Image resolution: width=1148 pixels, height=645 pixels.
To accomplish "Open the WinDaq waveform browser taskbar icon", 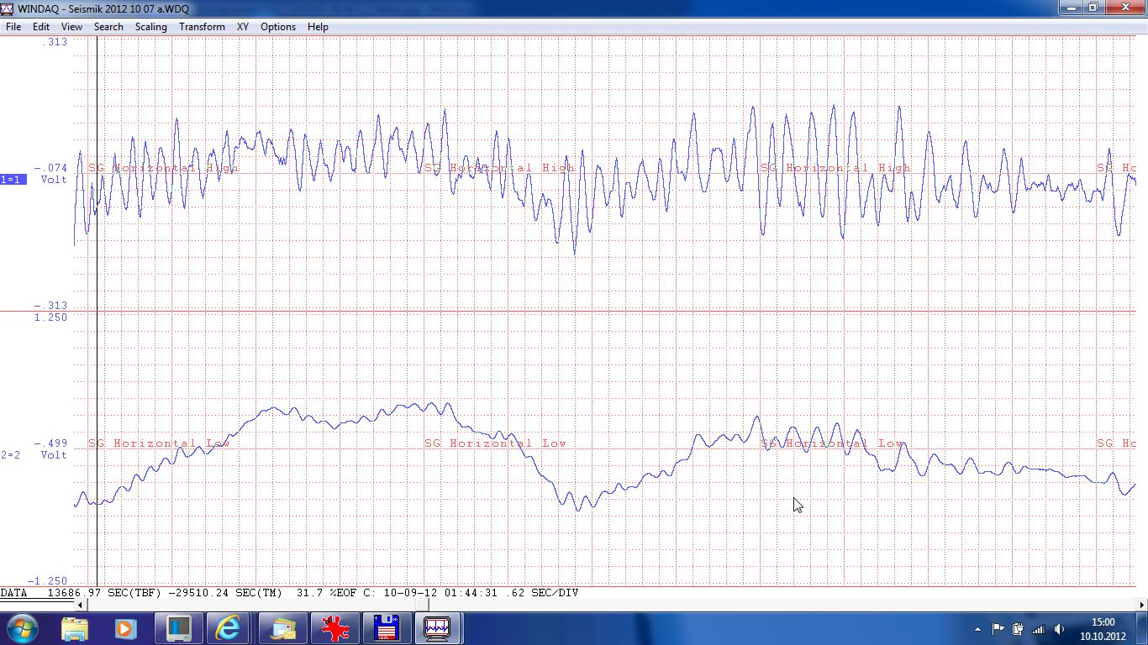I will (437, 628).
